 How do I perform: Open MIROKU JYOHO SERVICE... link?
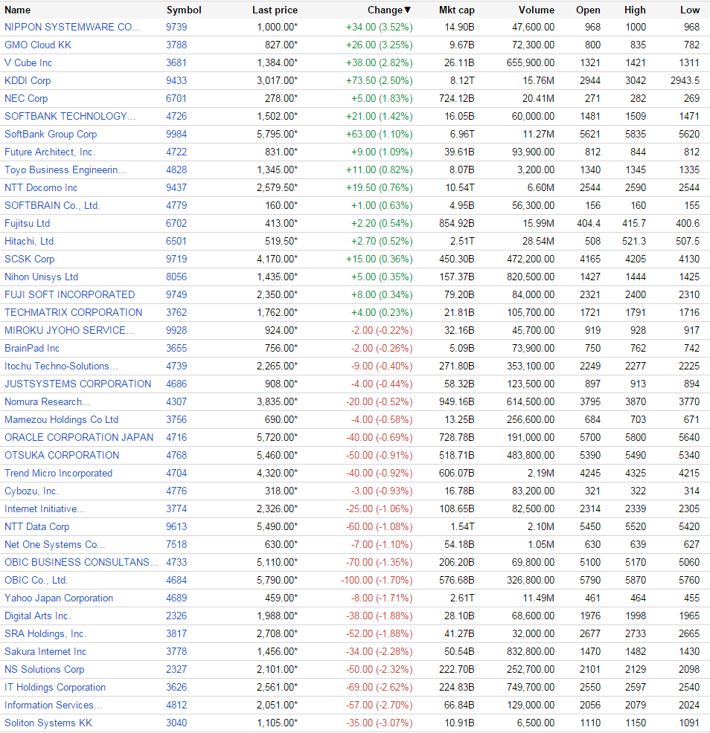point(69,331)
